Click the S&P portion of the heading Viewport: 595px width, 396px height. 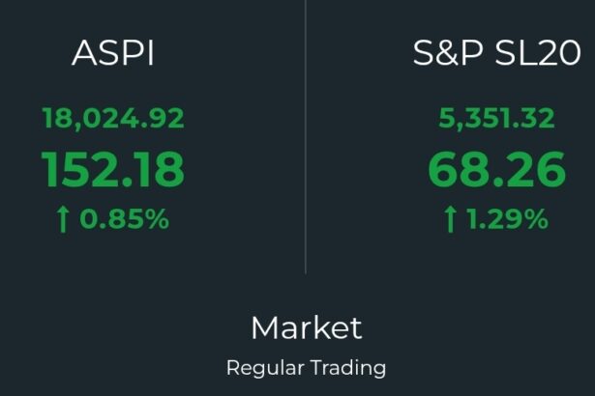click(x=448, y=53)
